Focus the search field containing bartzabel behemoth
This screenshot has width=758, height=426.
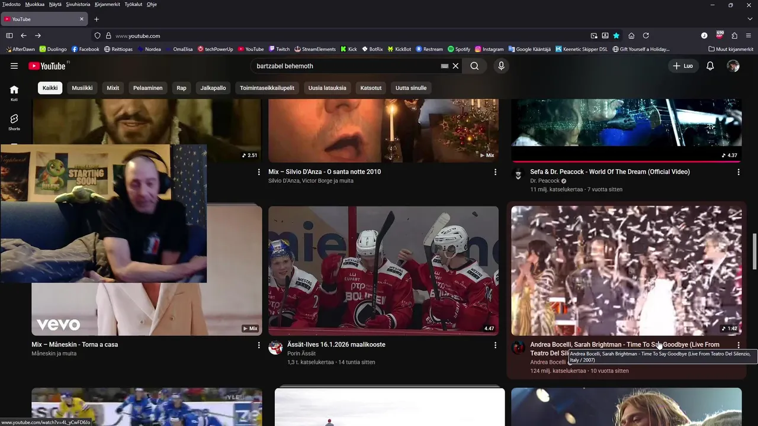click(346, 66)
